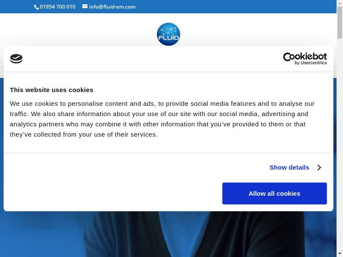This screenshot has width=343, height=257.
Task: Click the blue contact bar's empty area
Action: (x=236, y=7)
